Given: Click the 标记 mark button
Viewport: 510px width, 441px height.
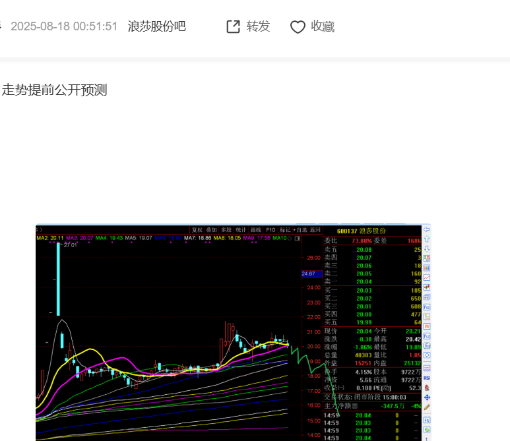Looking at the screenshot, I should tap(285, 230).
